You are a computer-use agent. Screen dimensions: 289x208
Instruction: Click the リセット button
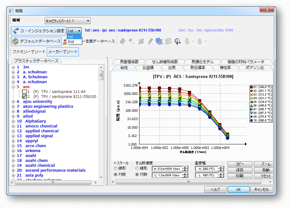[x=264, y=176]
